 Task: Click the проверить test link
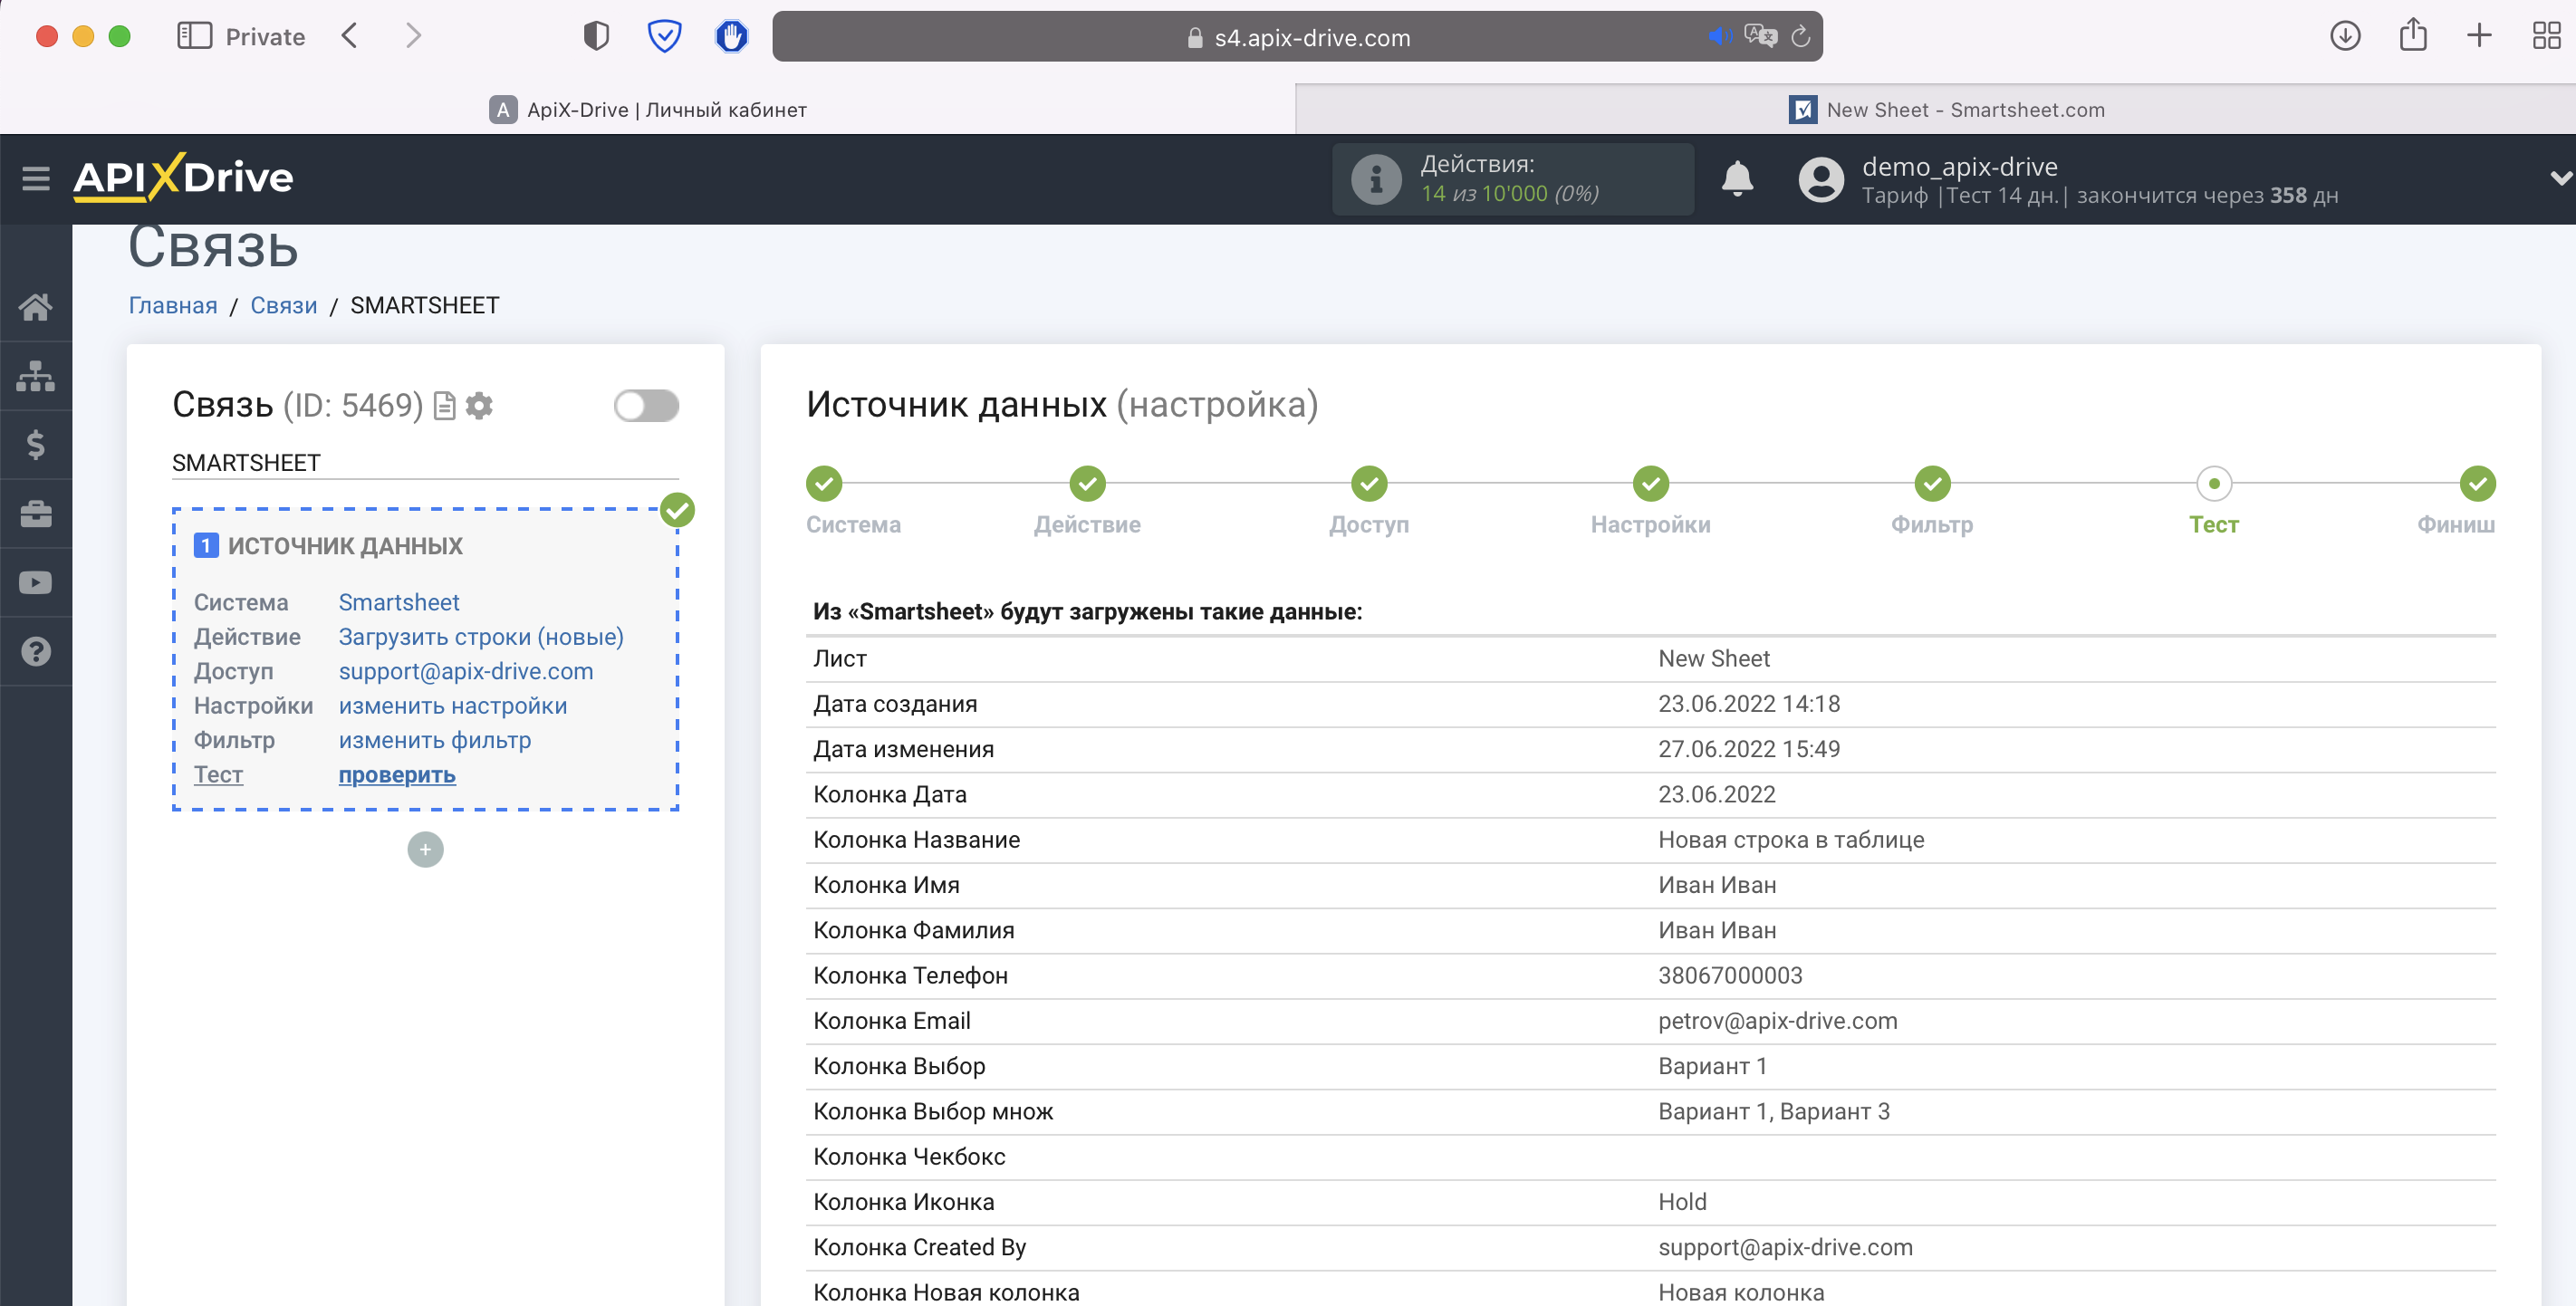[x=397, y=775]
